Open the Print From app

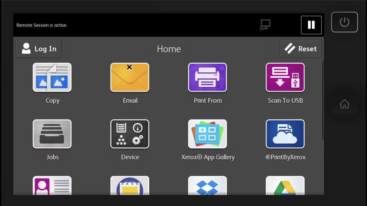click(208, 77)
